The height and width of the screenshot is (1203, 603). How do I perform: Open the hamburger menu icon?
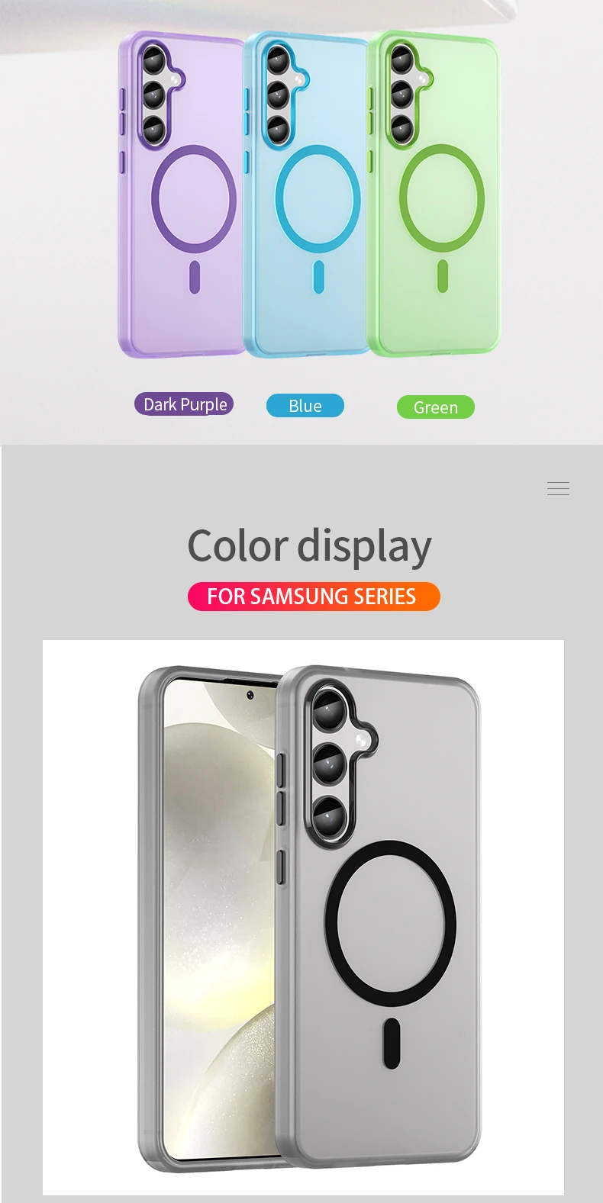[558, 489]
